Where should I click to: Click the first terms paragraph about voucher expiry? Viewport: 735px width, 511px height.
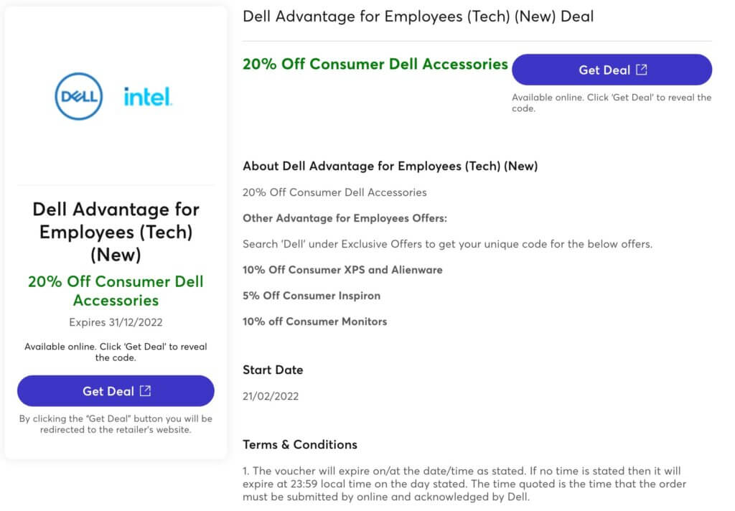point(464,484)
